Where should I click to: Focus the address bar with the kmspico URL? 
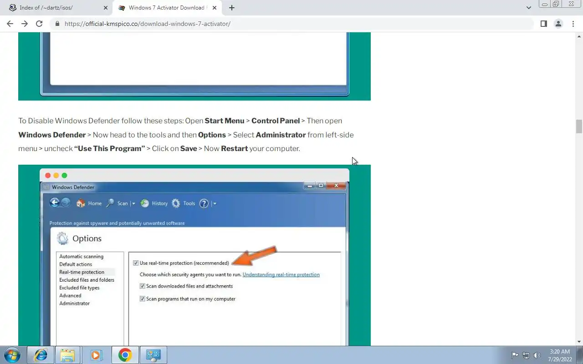(x=291, y=24)
